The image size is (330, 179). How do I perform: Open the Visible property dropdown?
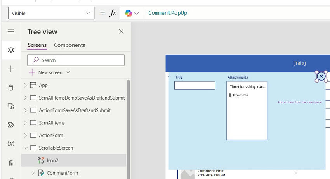[51, 13]
